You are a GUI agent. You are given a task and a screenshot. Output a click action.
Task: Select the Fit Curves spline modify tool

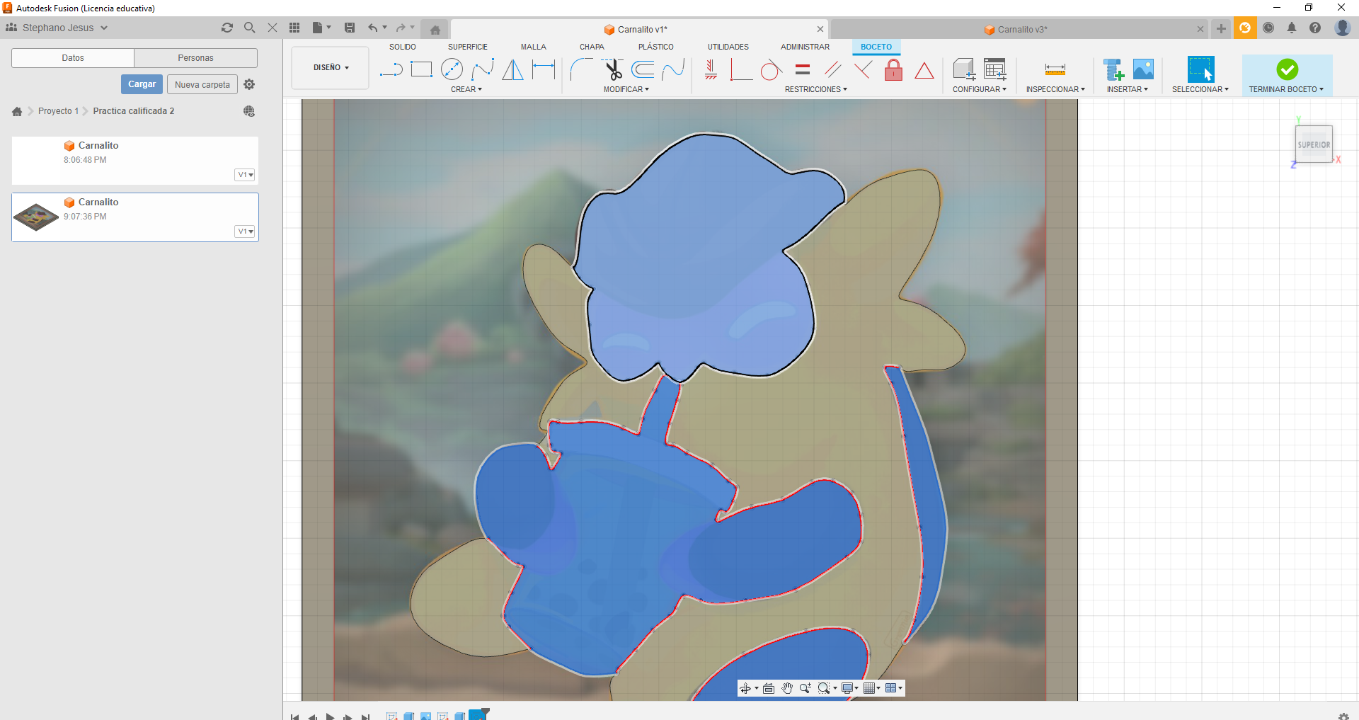[x=673, y=69]
